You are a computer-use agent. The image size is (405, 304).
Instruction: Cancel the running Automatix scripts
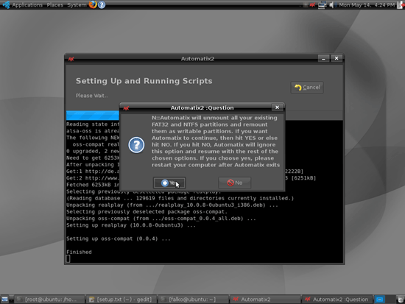point(307,88)
